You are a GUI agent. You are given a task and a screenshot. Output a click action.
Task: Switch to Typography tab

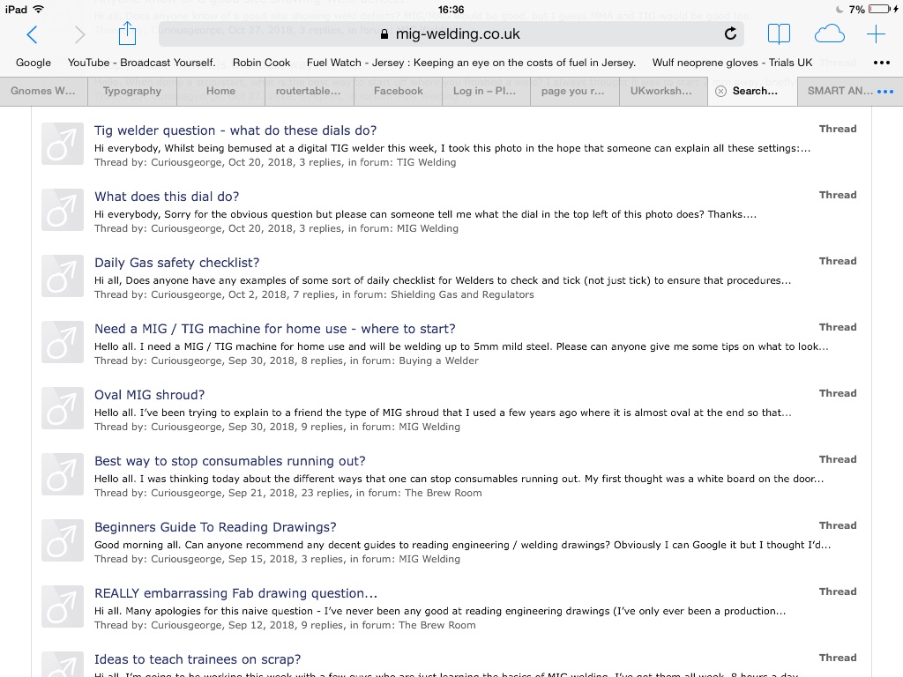[x=132, y=91]
